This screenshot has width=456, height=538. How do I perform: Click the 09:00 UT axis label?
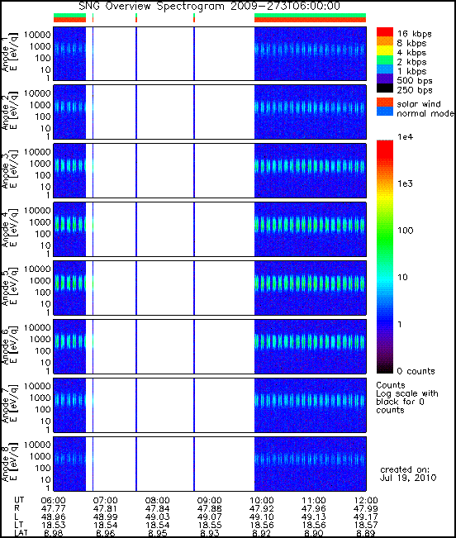coord(210,500)
